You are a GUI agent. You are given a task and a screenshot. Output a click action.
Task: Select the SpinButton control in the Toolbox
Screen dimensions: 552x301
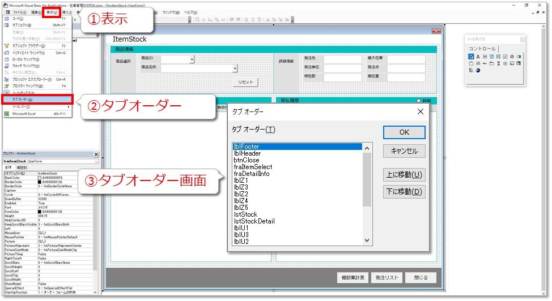click(505, 63)
